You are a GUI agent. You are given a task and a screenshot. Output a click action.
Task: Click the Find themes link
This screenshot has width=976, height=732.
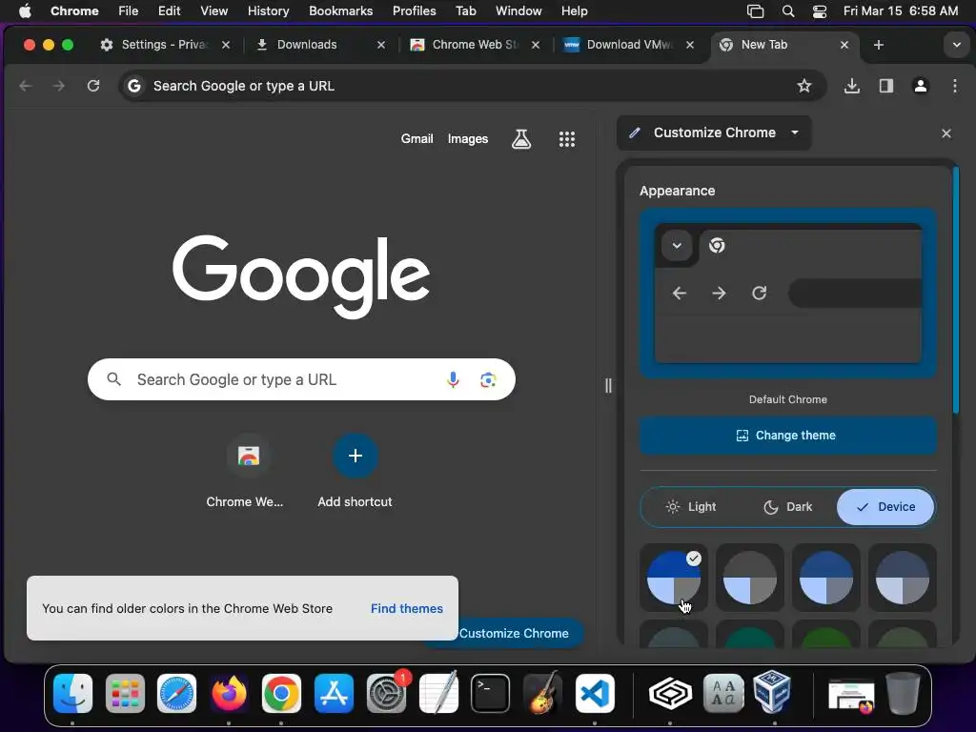(x=406, y=608)
